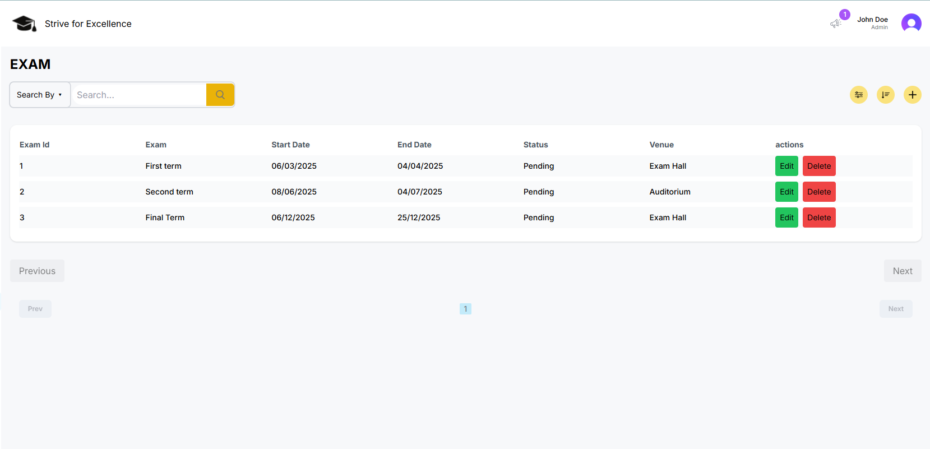Viewport: 930px width, 449px height.
Task: Focus the Search text field
Action: click(138, 95)
